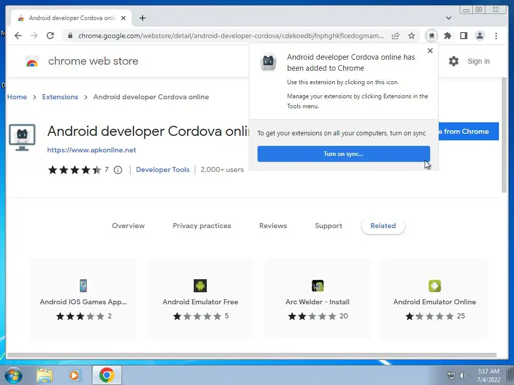Click the Cordova extension page icon
The width and height of the screenshot is (514, 385).
(x=22, y=137)
